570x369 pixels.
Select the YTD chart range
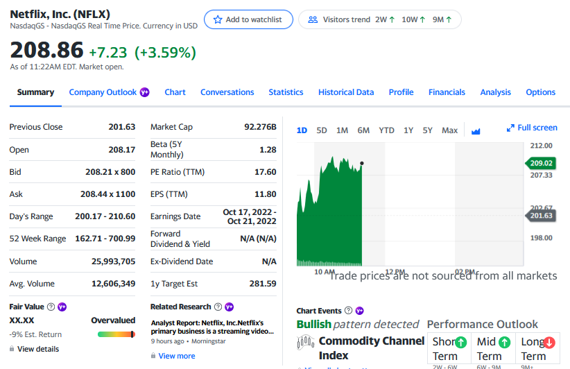[386, 130]
